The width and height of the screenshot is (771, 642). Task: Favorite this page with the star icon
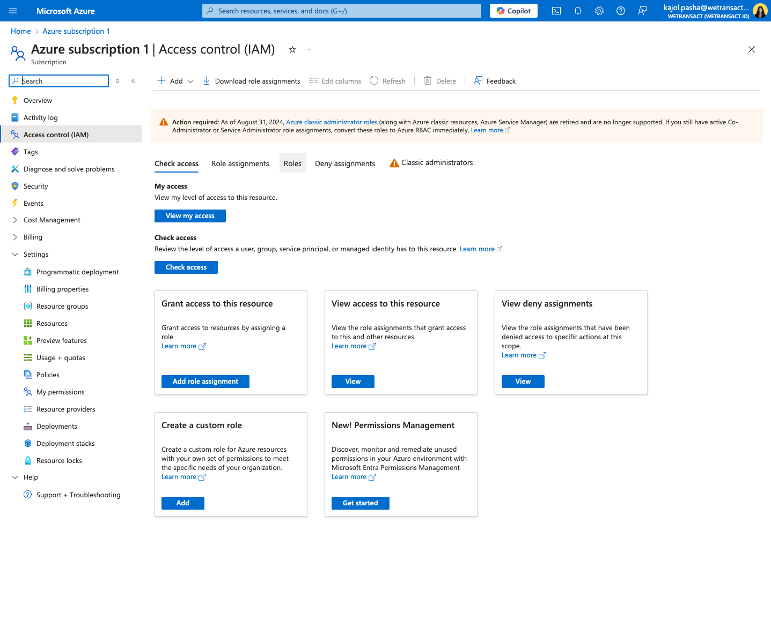[292, 49]
